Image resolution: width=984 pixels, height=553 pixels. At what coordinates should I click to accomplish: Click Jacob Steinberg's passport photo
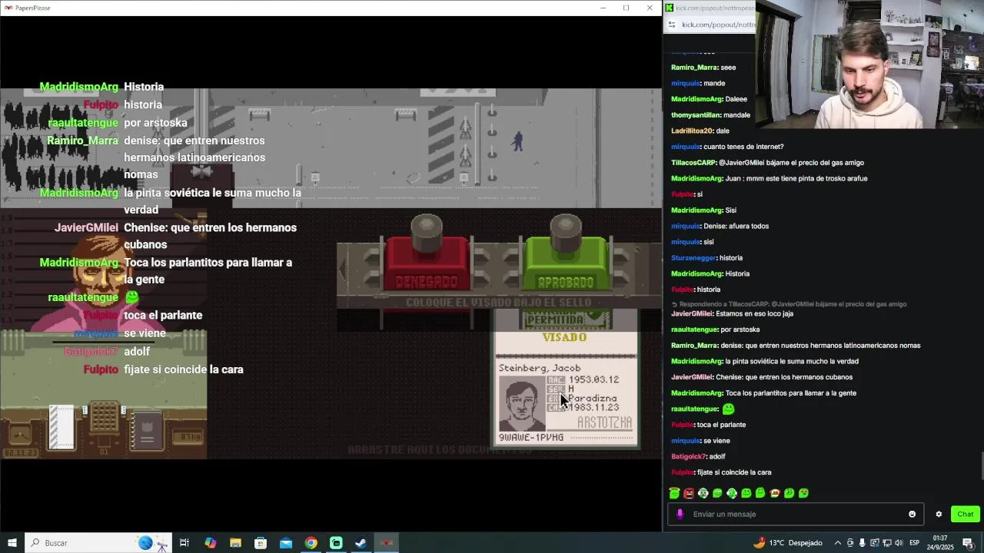coord(522,404)
